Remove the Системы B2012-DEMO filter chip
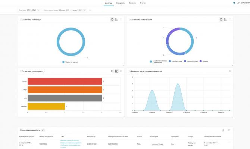Viewport: 250px width, 149px height. pyautogui.click(x=38, y=10)
